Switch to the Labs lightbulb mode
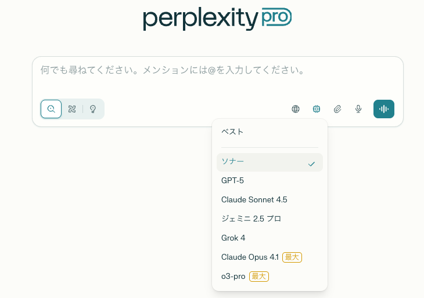424x298 pixels. pos(93,109)
